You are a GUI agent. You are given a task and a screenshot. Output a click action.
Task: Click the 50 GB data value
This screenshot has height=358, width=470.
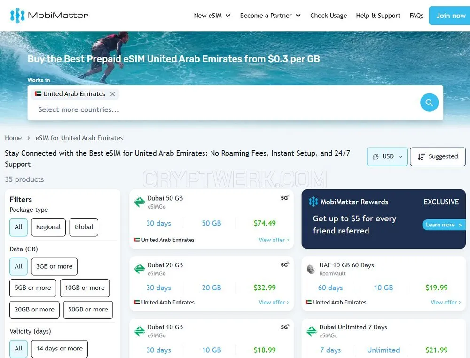pyautogui.click(x=211, y=223)
